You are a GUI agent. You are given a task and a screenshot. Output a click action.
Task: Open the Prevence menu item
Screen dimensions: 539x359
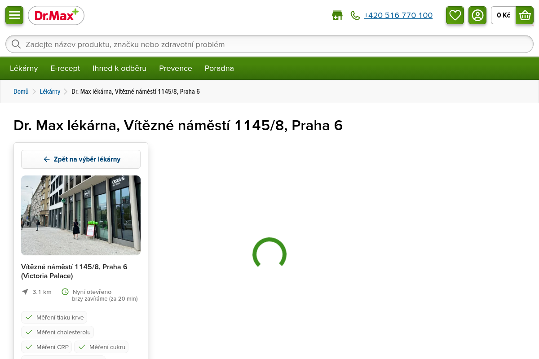176,68
